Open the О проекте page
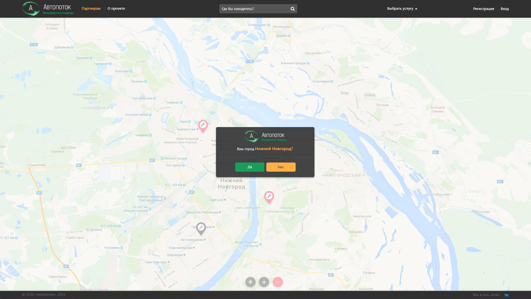The width and height of the screenshot is (531, 299). [x=116, y=9]
